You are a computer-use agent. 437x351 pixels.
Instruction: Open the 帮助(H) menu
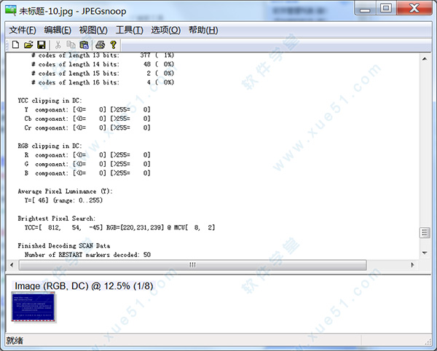[203, 30]
